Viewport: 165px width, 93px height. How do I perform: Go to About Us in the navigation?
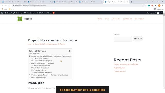tap(116, 19)
